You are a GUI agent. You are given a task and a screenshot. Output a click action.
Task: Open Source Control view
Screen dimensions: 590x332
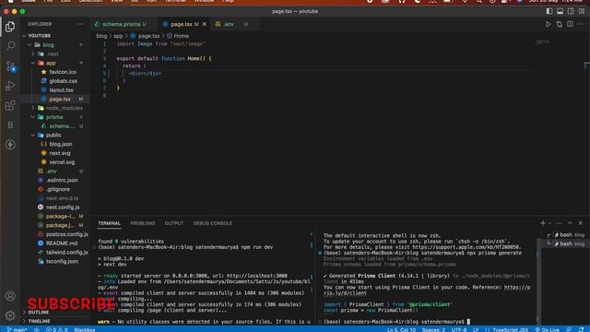coord(10,66)
